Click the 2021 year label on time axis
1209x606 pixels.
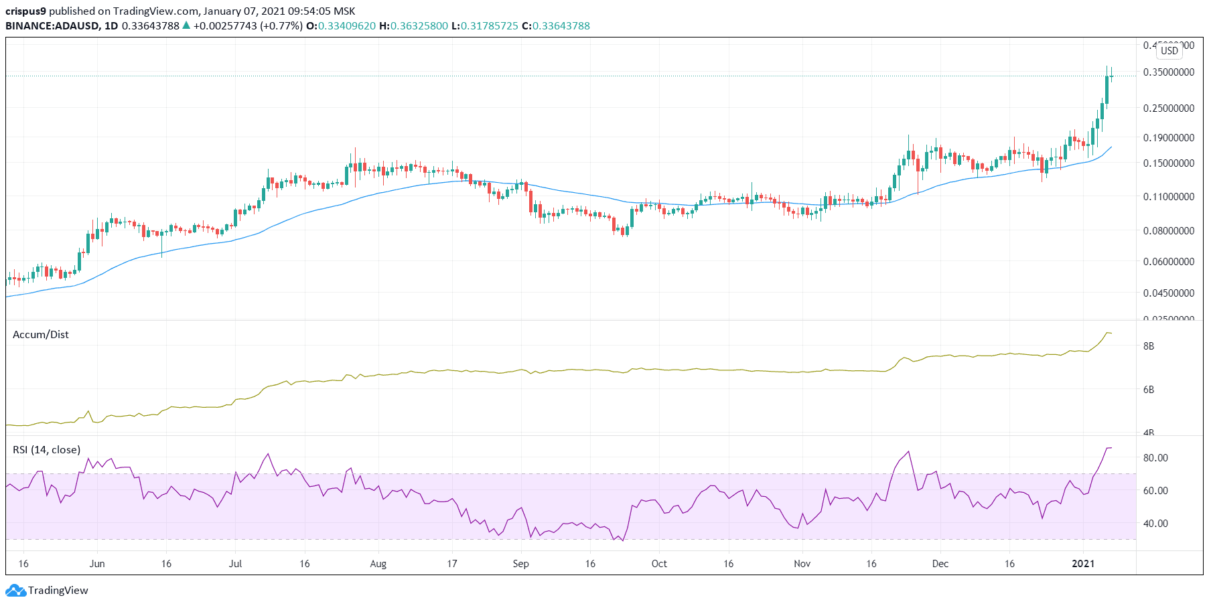1083,564
